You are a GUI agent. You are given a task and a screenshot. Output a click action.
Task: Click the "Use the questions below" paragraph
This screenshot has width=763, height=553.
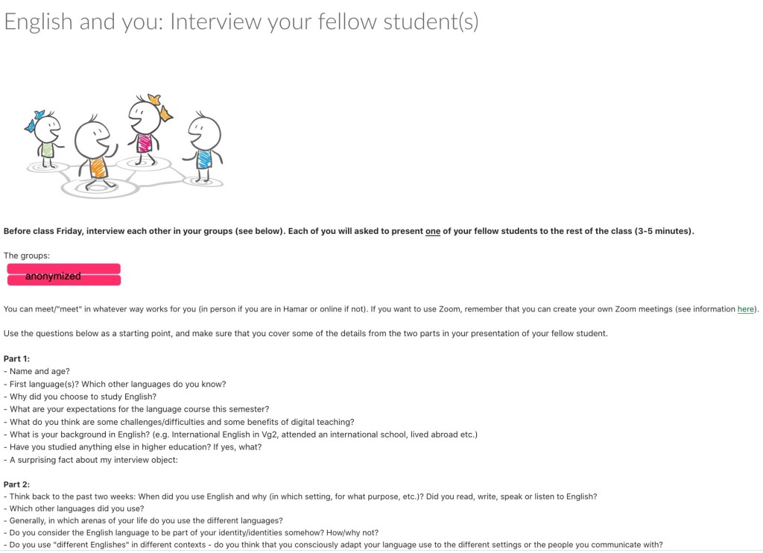[305, 333]
